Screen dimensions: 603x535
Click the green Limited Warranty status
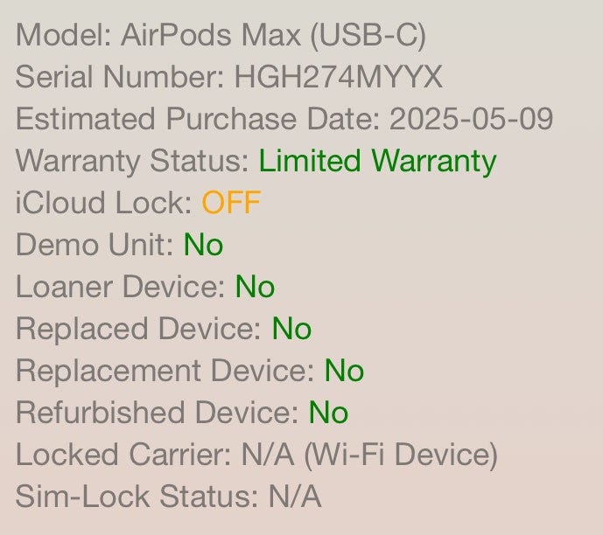[x=377, y=162]
